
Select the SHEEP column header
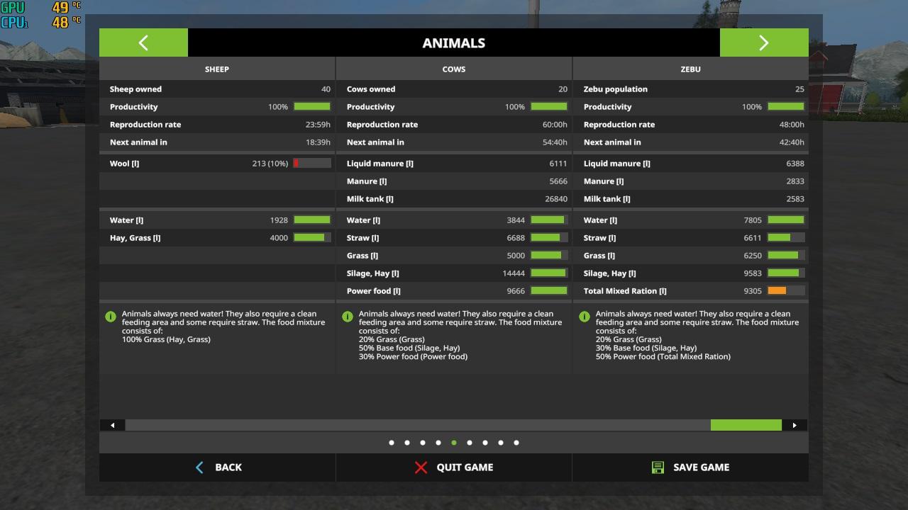217,69
